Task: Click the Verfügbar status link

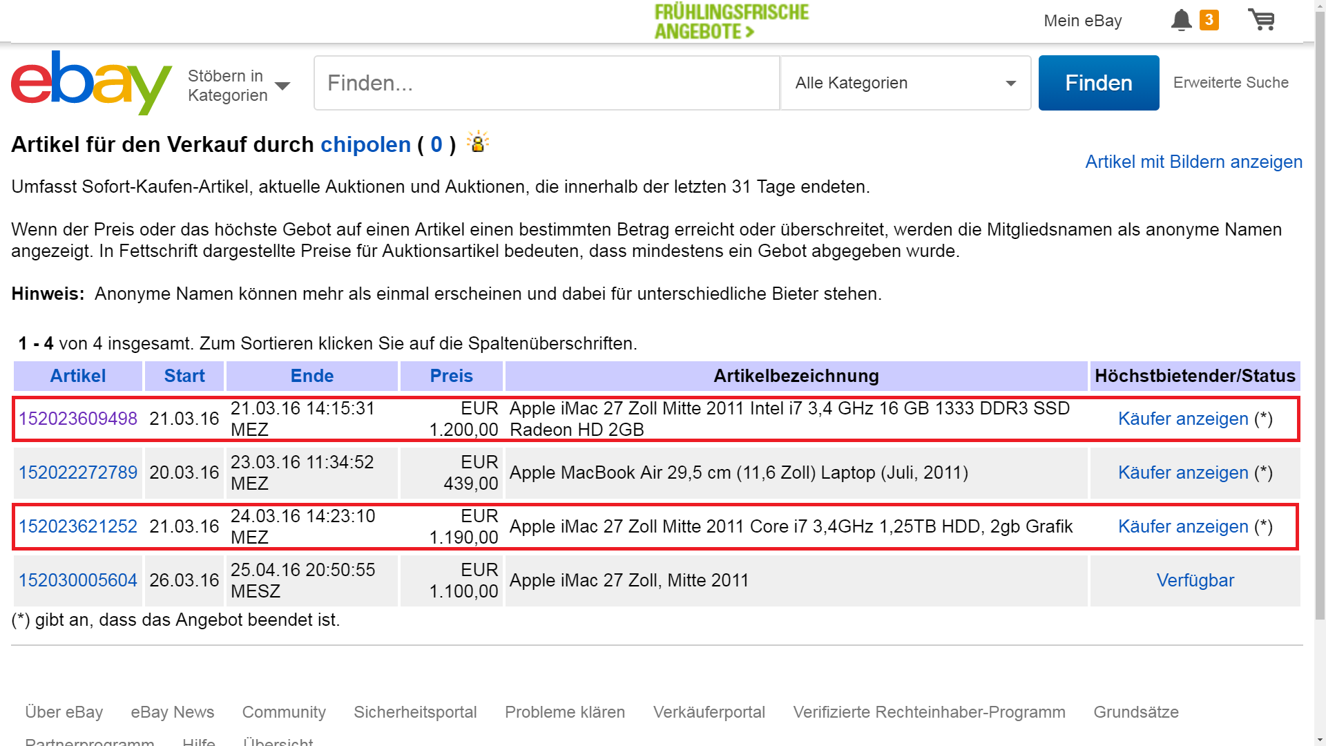Action: (1195, 580)
